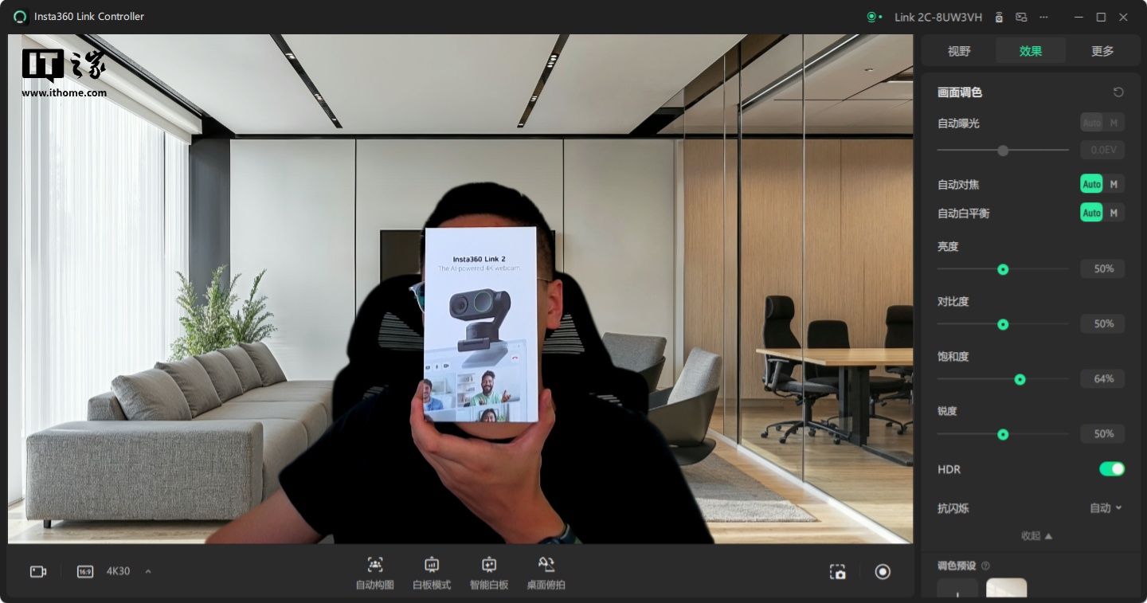
Task: Take a snapshot with the camera icon
Action: (837, 572)
